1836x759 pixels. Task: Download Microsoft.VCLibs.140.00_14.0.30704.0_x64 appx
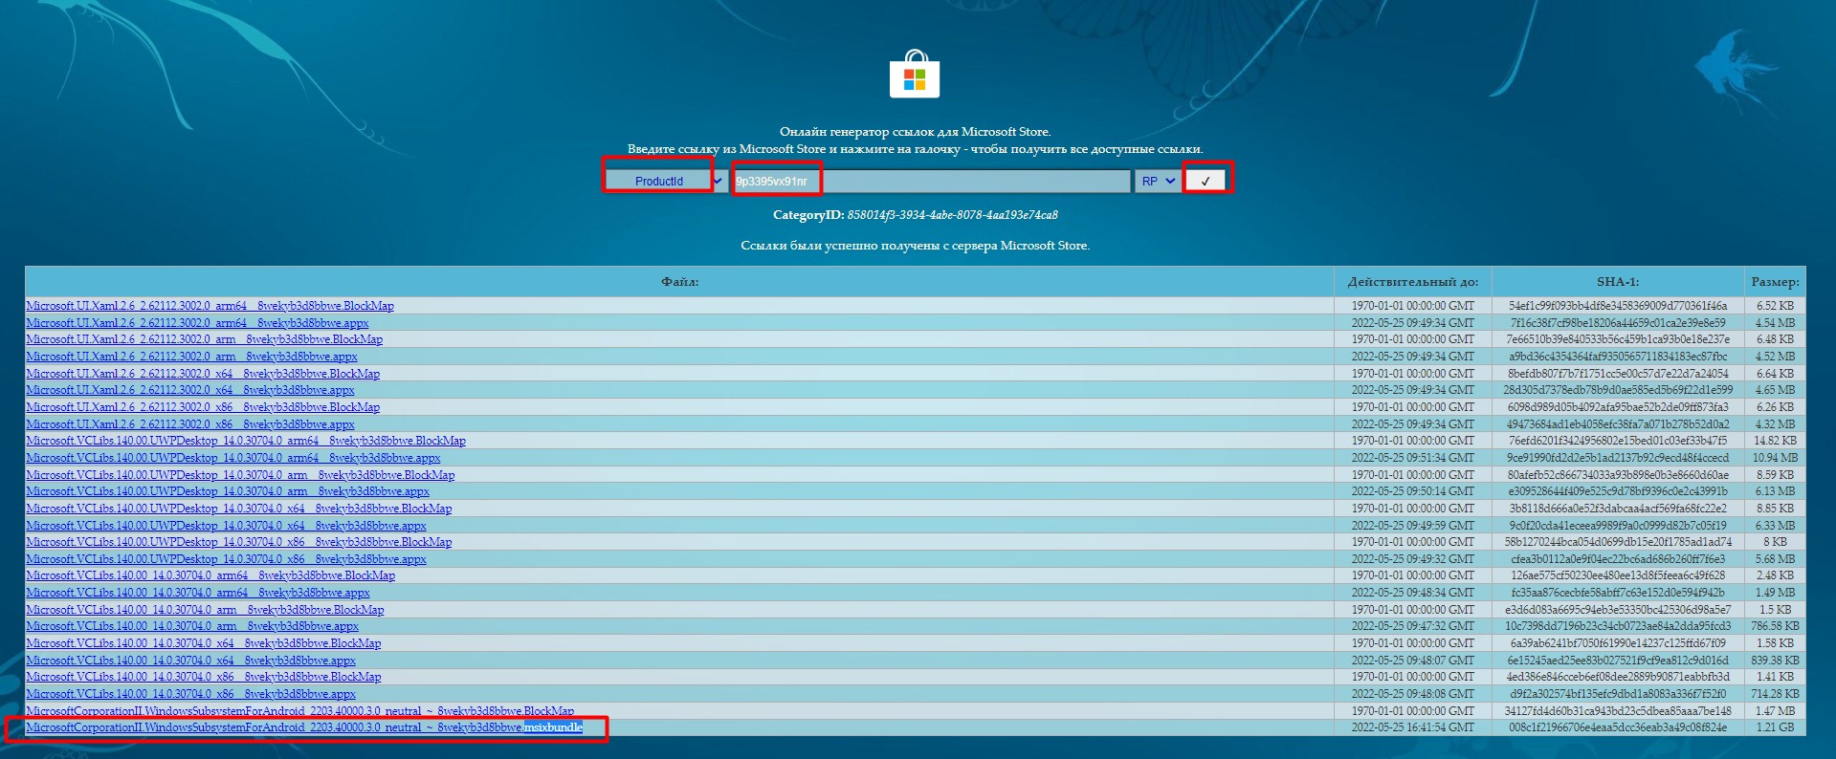click(x=190, y=661)
